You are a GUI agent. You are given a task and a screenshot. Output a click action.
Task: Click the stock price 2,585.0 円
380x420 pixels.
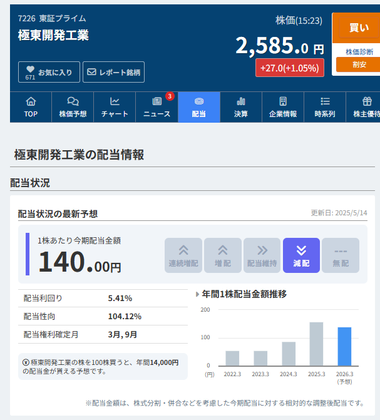click(280, 46)
